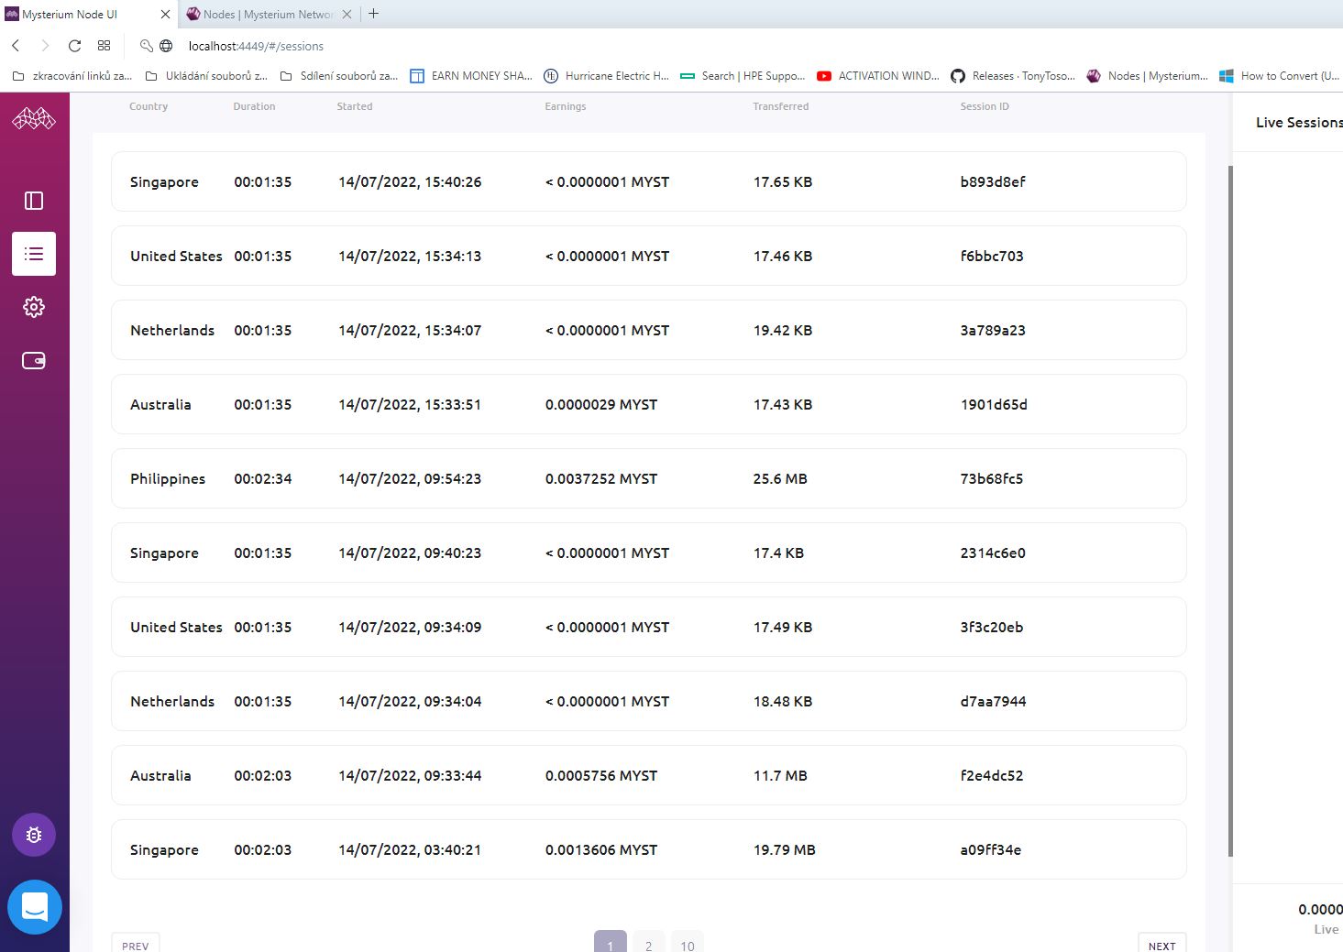
Task: Click the sessions list vertical scrollbar
Action: pyautogui.click(x=1230, y=511)
